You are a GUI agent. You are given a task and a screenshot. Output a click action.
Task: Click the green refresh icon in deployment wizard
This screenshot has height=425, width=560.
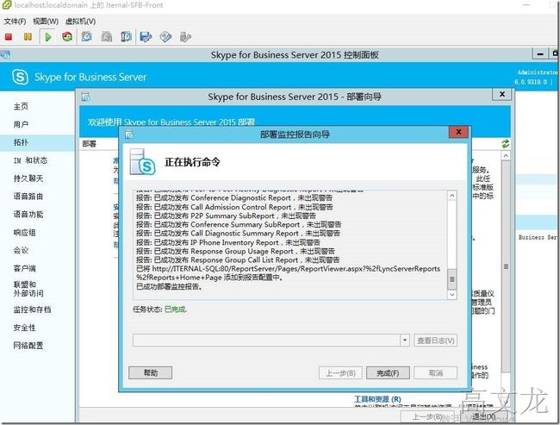coord(505,144)
